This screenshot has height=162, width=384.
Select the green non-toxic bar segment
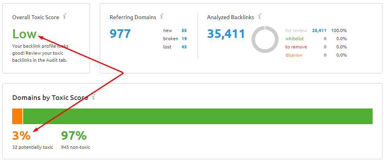click(x=198, y=116)
